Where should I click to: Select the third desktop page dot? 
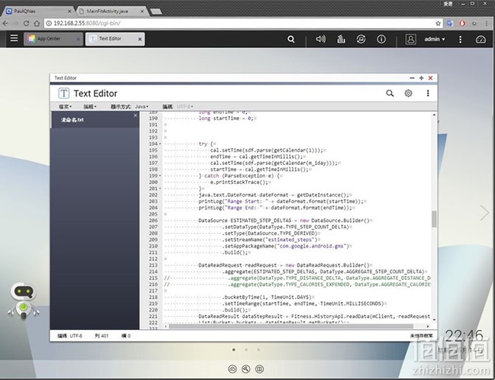259,350
